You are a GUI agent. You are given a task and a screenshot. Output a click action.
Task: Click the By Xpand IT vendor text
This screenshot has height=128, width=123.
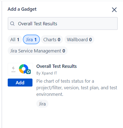tap(47, 73)
